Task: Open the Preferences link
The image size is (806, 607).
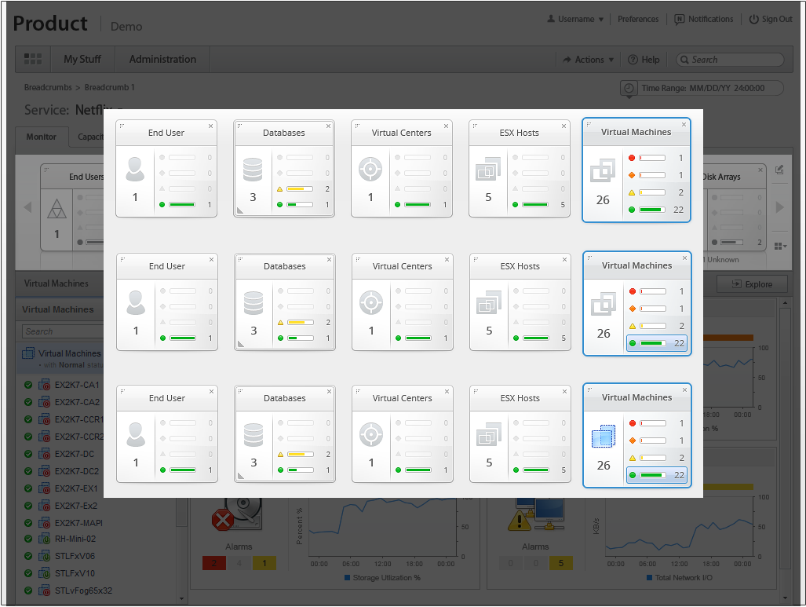Action: click(x=638, y=20)
